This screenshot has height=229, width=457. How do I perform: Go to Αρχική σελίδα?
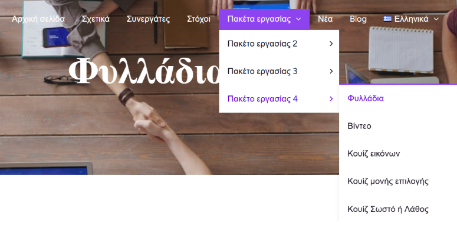pyautogui.click(x=38, y=19)
